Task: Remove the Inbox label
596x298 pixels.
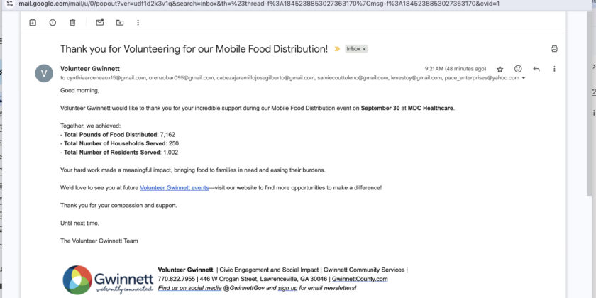Action: (365, 49)
